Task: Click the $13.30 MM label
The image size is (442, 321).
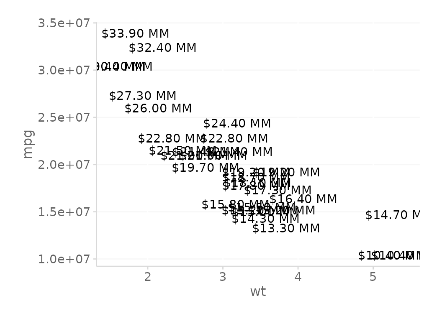Action: 286,228
